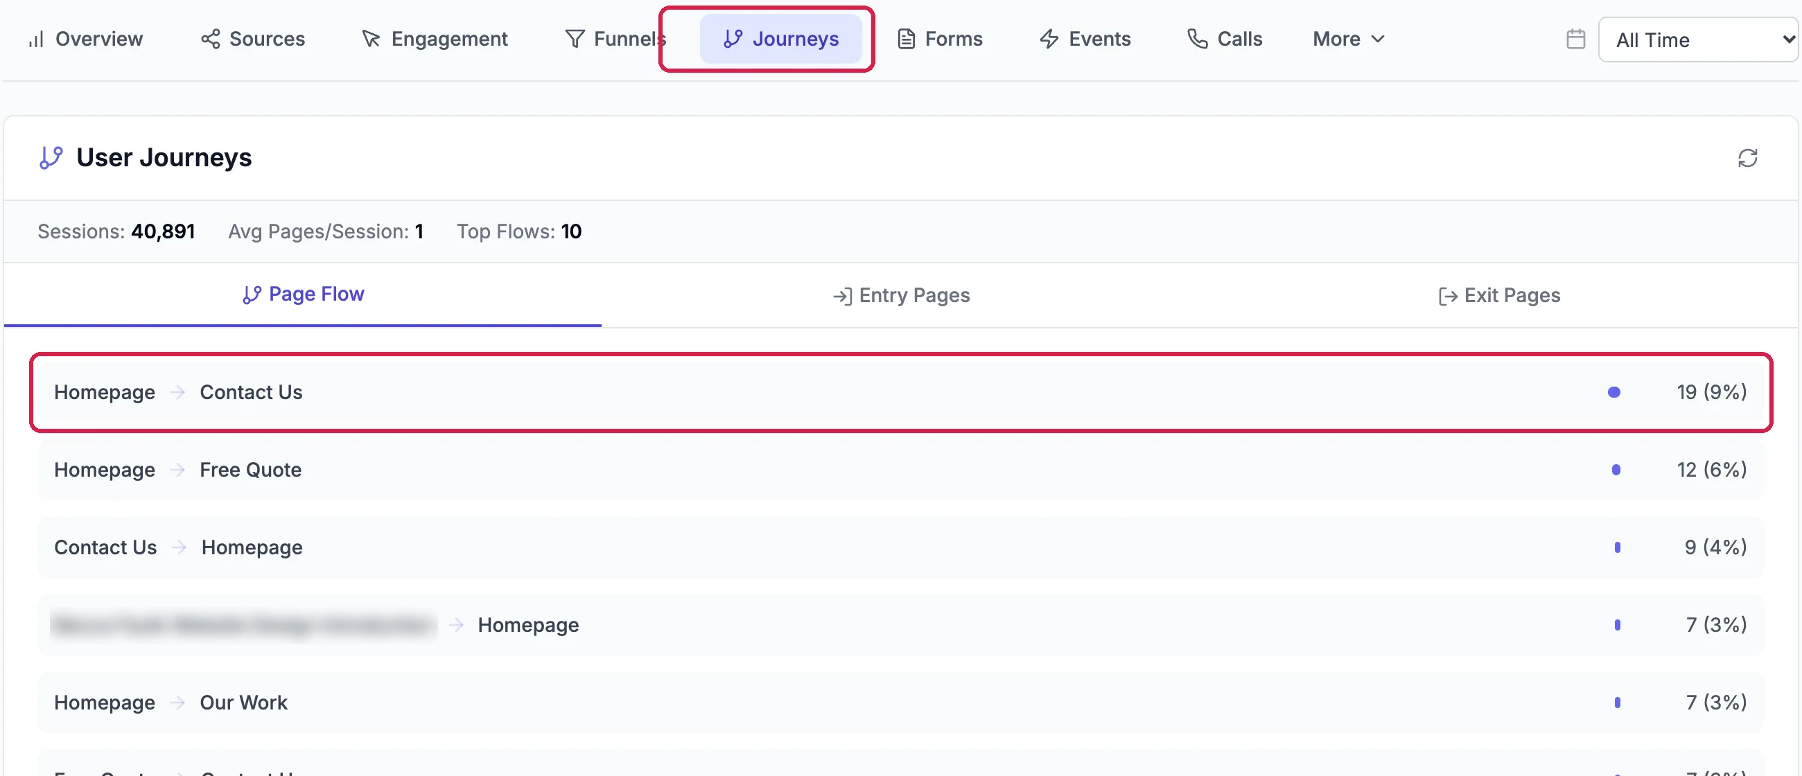Click the Entry Pages arrow icon

tap(843, 297)
